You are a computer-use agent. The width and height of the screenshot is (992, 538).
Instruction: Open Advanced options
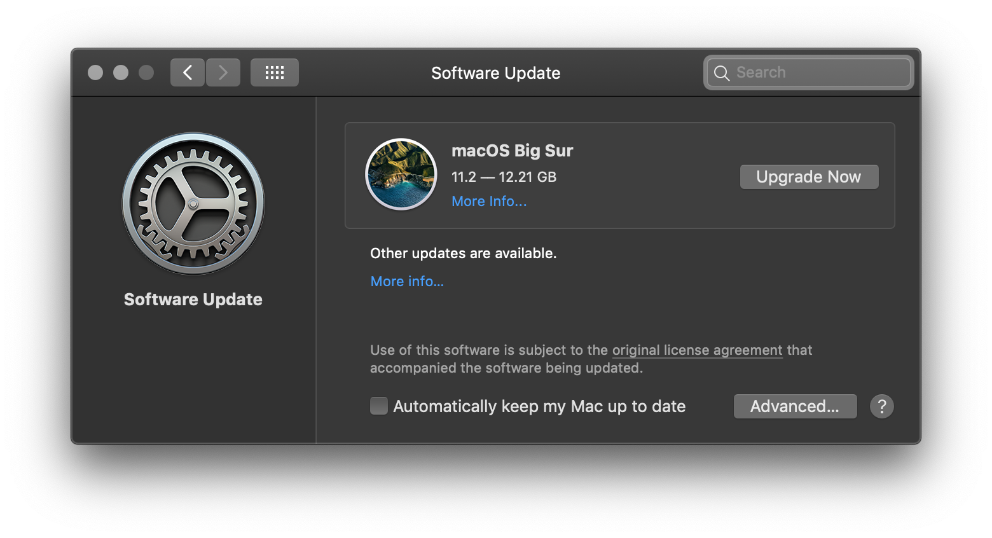pos(795,406)
